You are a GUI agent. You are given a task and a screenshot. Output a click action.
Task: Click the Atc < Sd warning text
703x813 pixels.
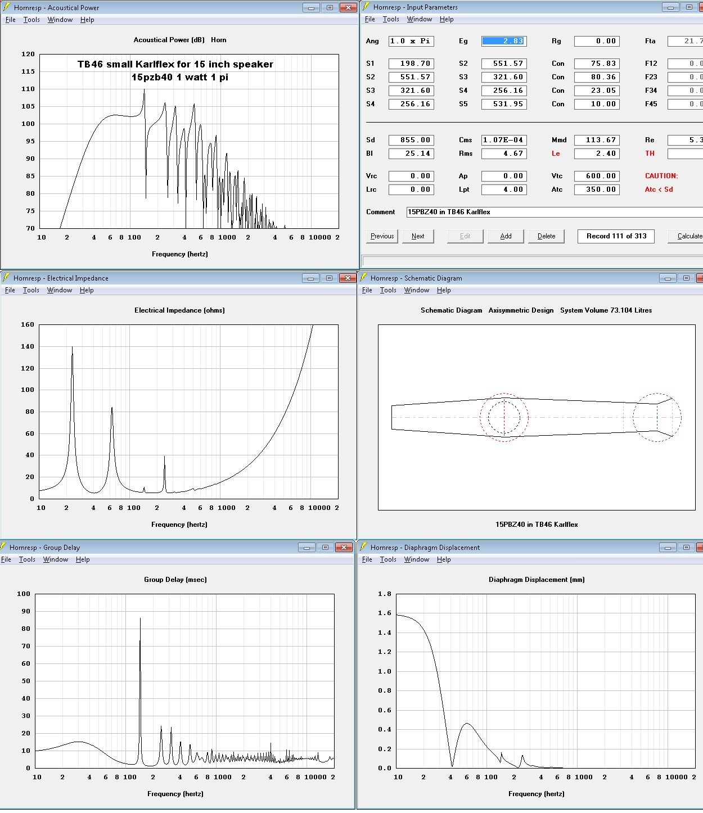pyautogui.click(x=659, y=189)
